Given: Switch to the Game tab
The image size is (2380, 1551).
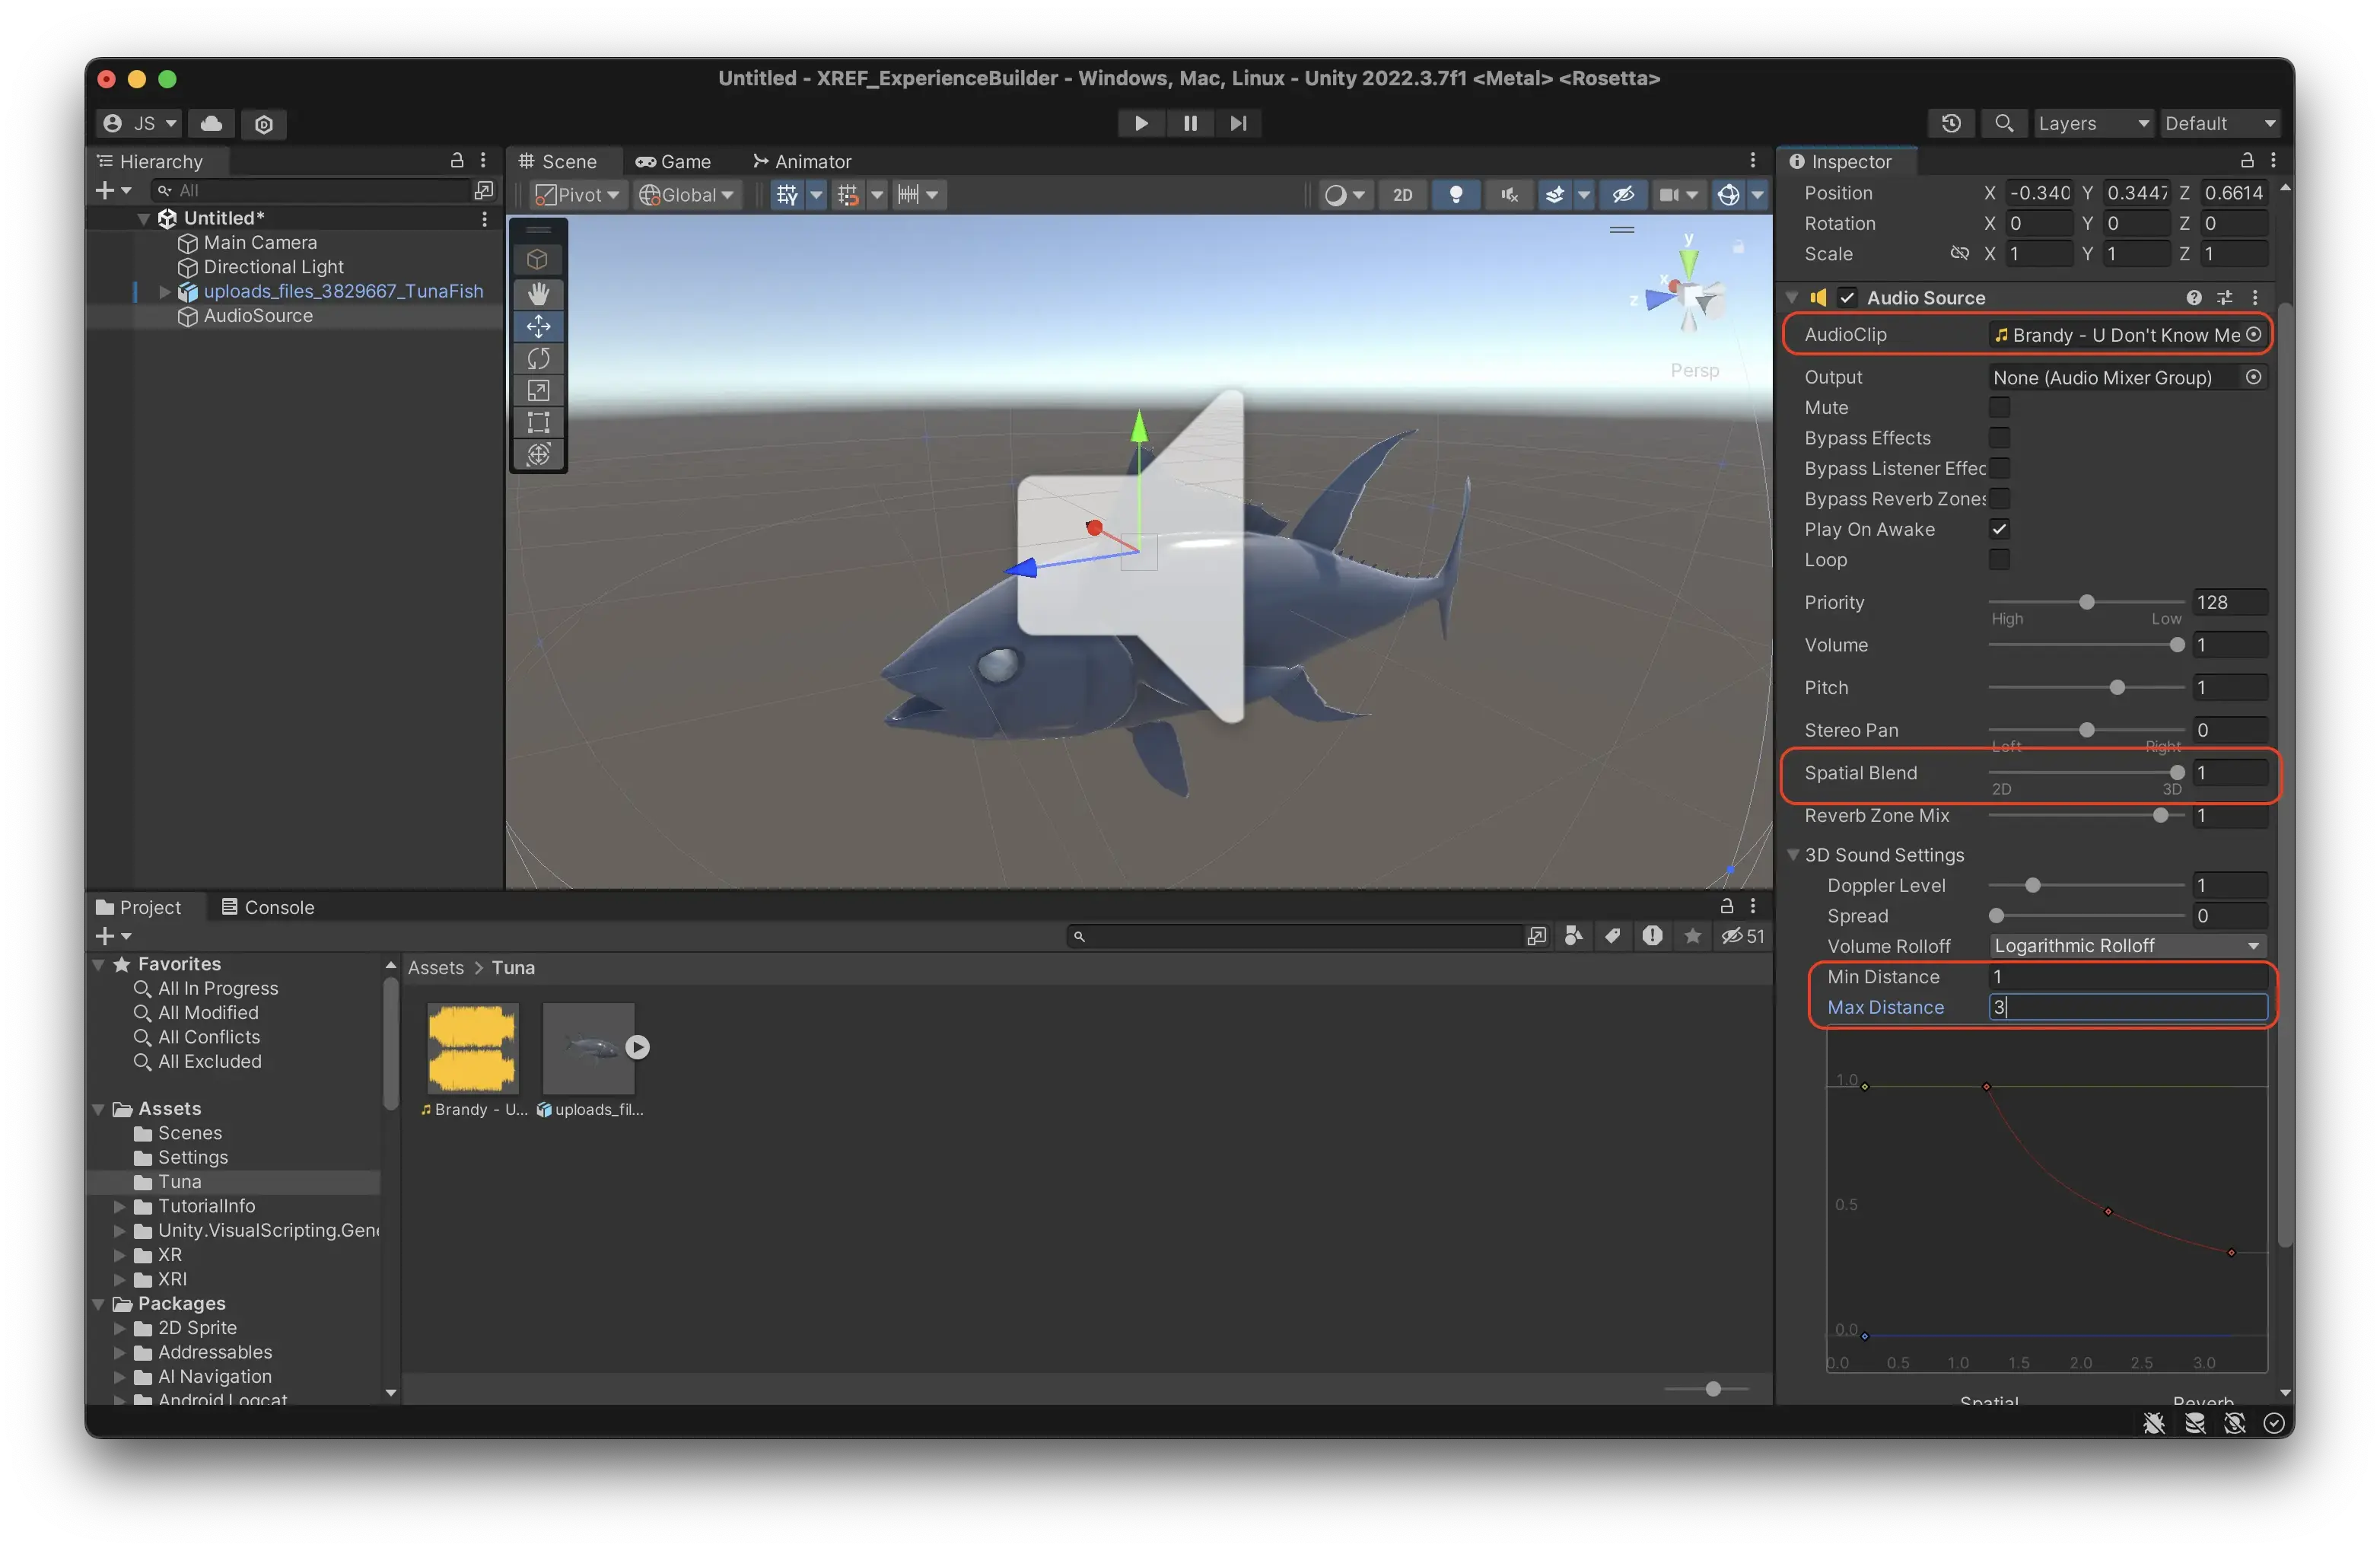Looking at the screenshot, I should tap(673, 161).
